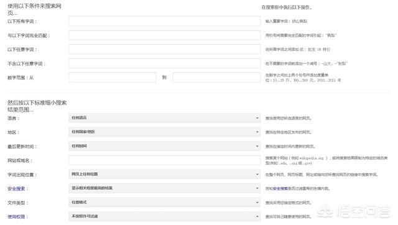Expand the 字词出现位置 dropdown showing 网页上任何位置
Image resolution: width=398 pixels, height=225 pixels.
click(x=164, y=174)
